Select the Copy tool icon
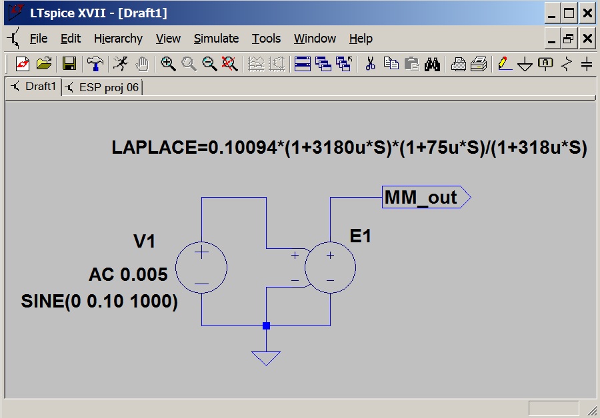 391,63
